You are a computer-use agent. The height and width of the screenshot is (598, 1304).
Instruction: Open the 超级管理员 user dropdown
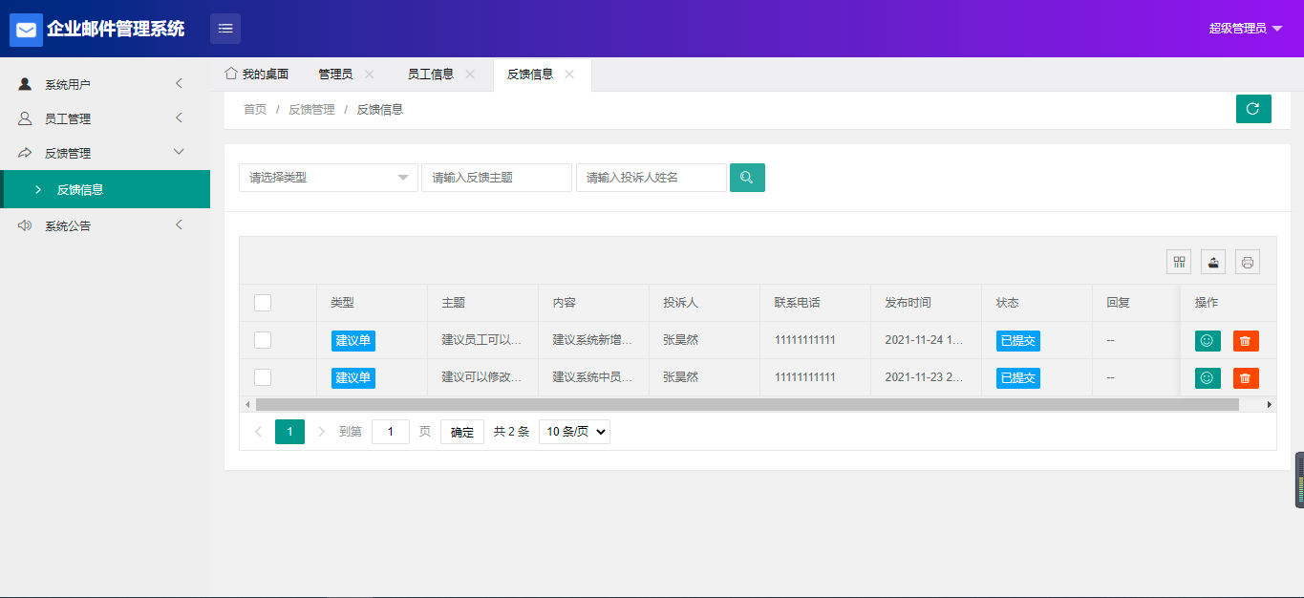[1246, 29]
